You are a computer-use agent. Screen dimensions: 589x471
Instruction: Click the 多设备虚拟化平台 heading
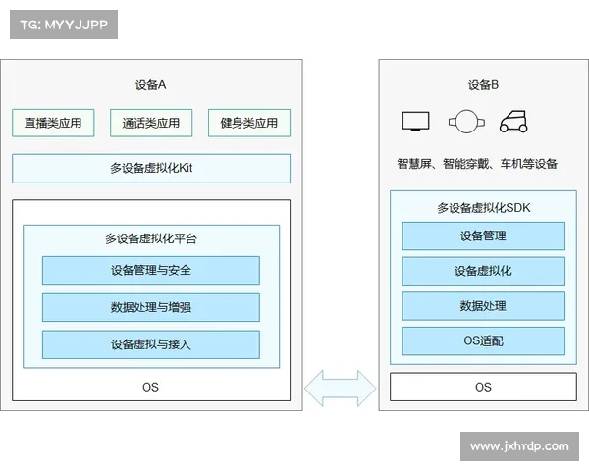pyautogui.click(x=151, y=238)
